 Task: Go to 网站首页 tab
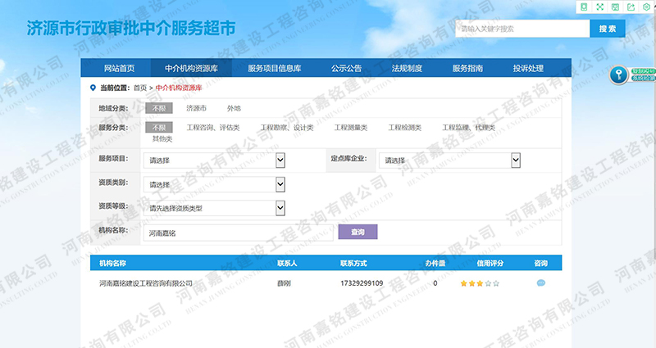pyautogui.click(x=119, y=68)
